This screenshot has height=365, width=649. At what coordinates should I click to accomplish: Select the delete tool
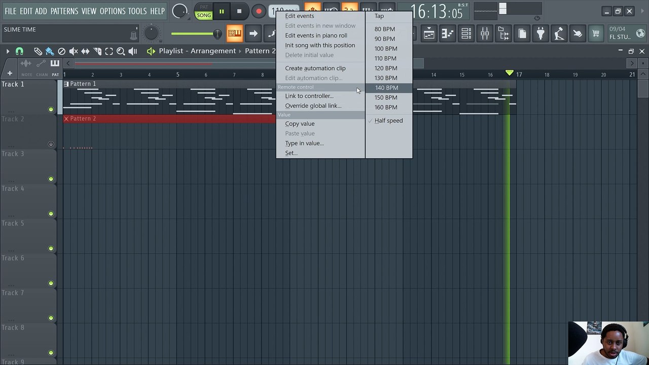(61, 51)
